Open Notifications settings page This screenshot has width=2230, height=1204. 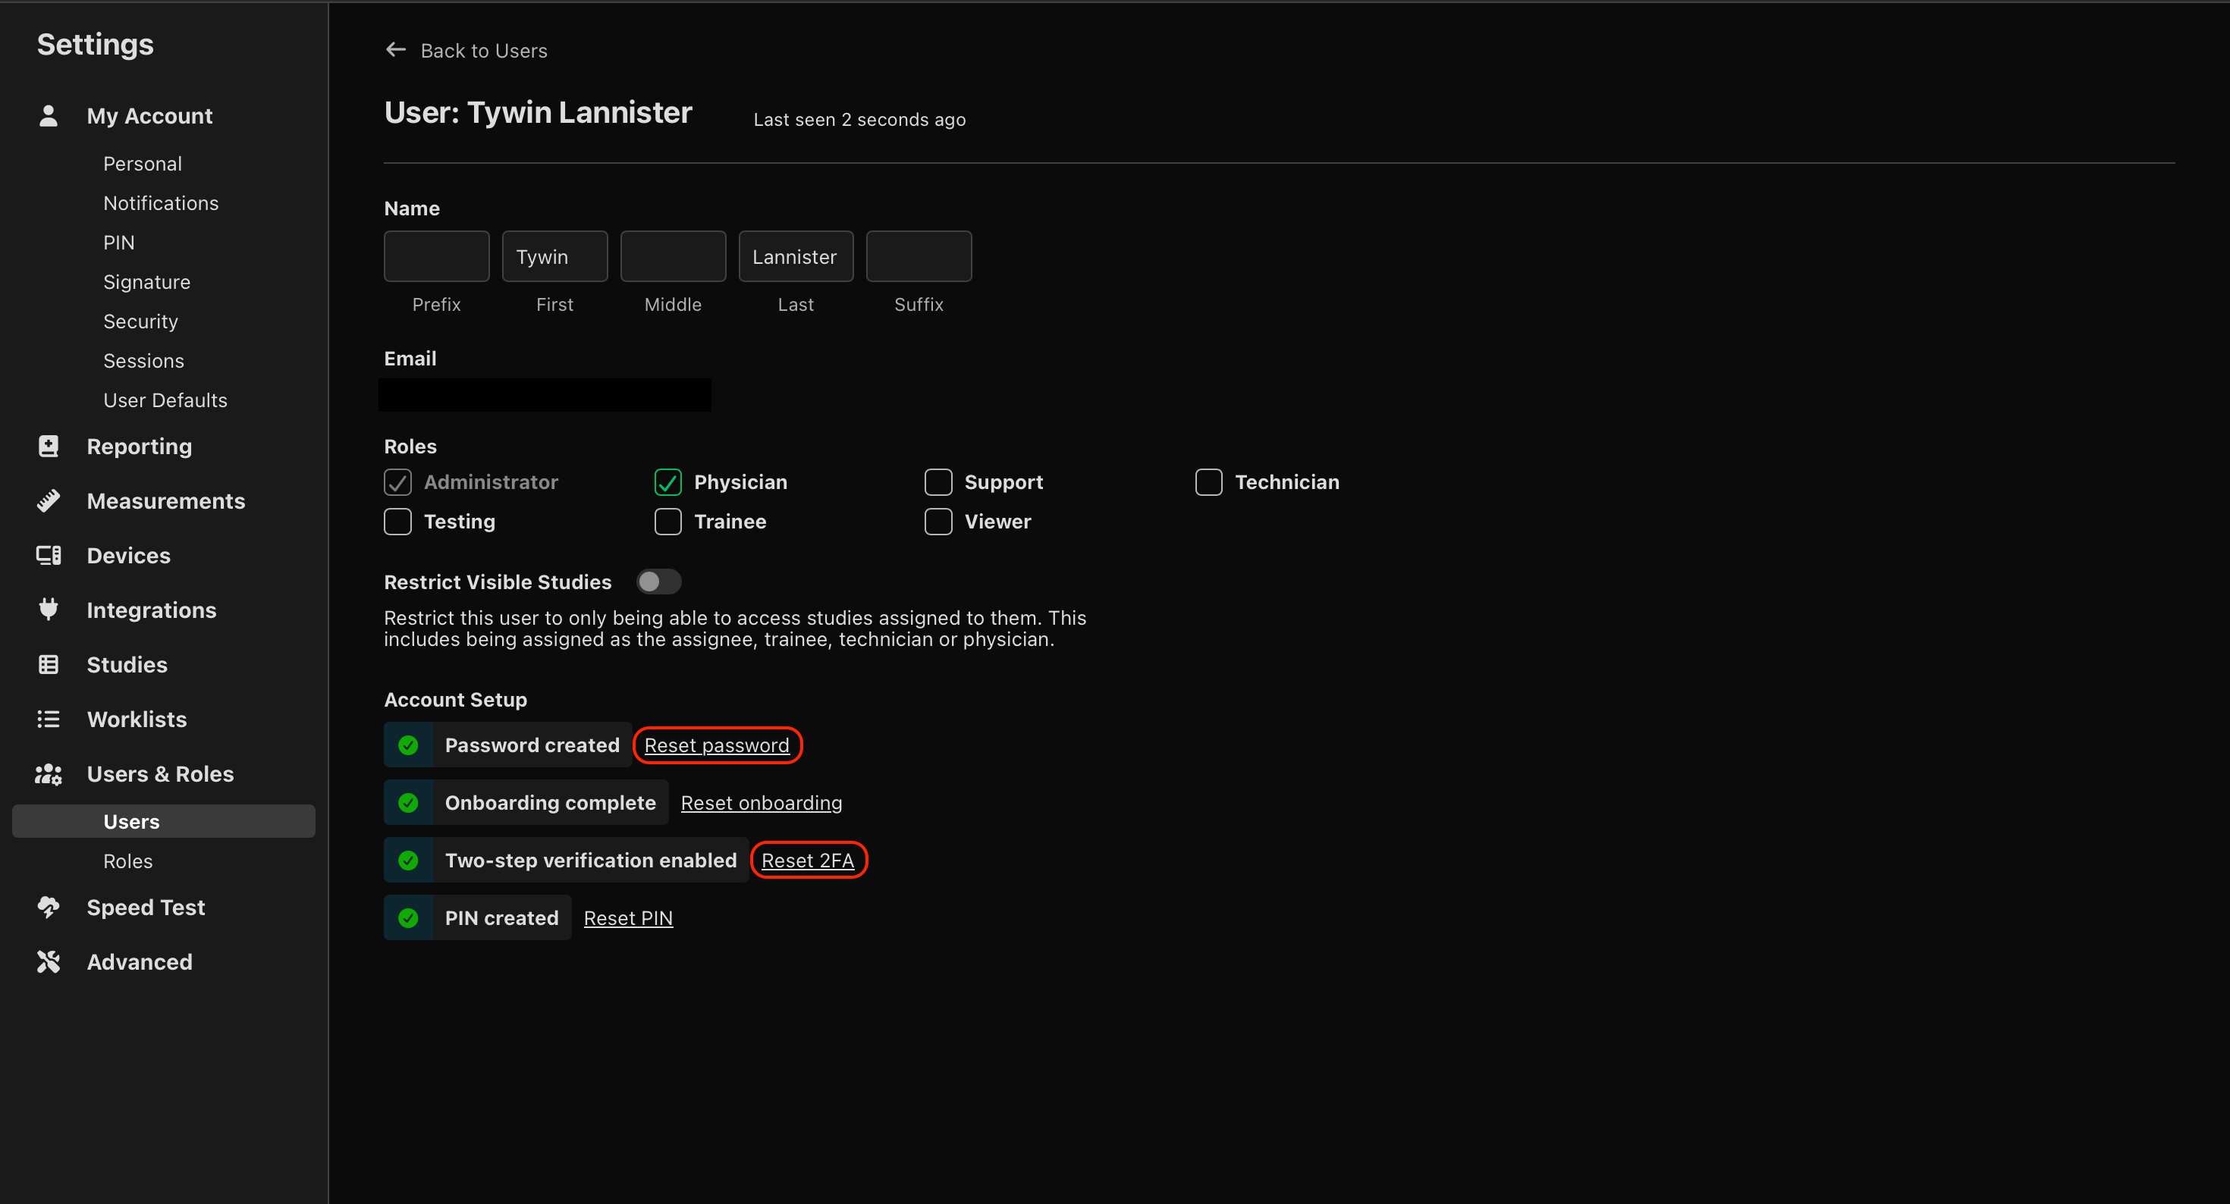click(161, 203)
